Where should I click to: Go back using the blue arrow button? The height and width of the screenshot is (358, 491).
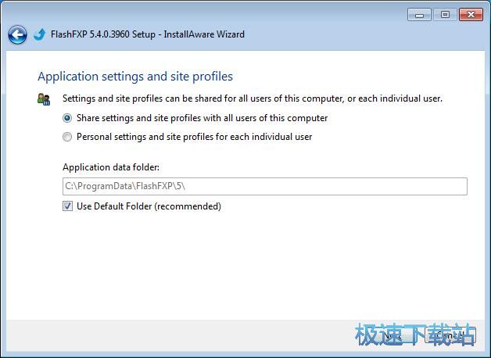17,34
